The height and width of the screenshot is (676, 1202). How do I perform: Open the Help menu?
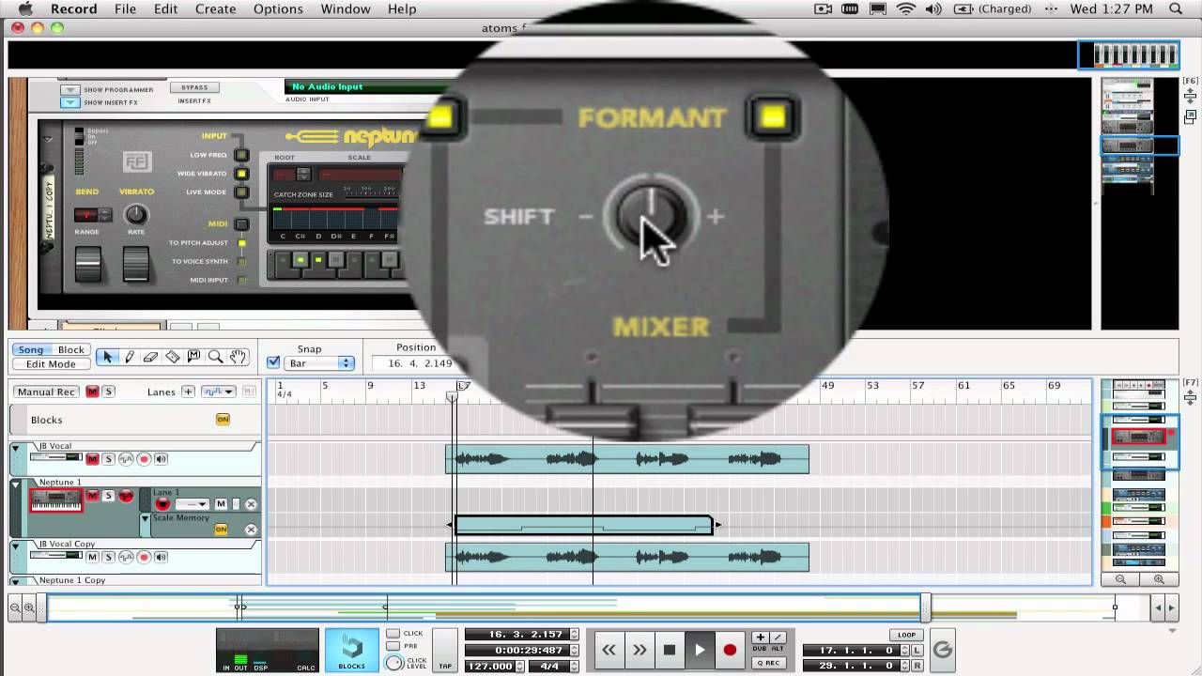(x=402, y=8)
